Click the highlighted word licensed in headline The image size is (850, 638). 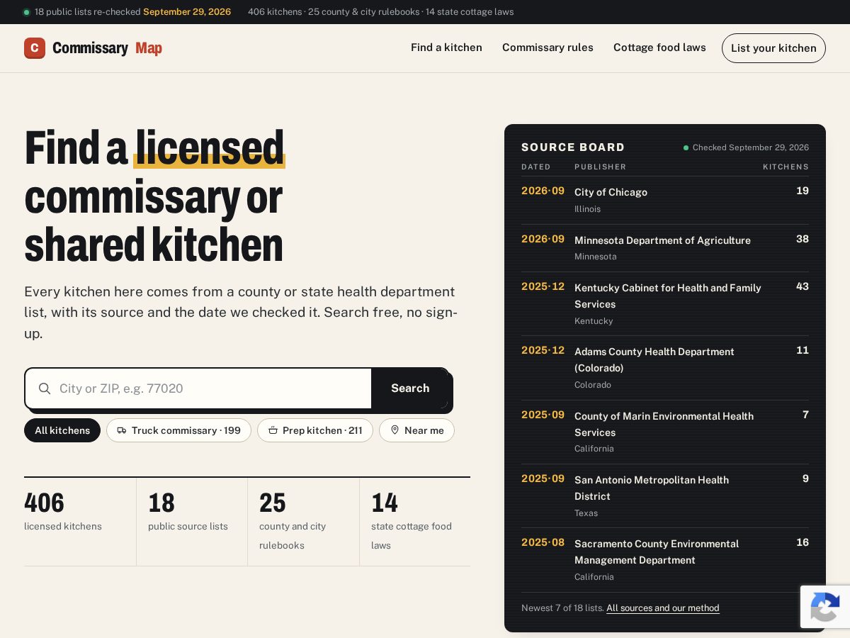point(210,147)
